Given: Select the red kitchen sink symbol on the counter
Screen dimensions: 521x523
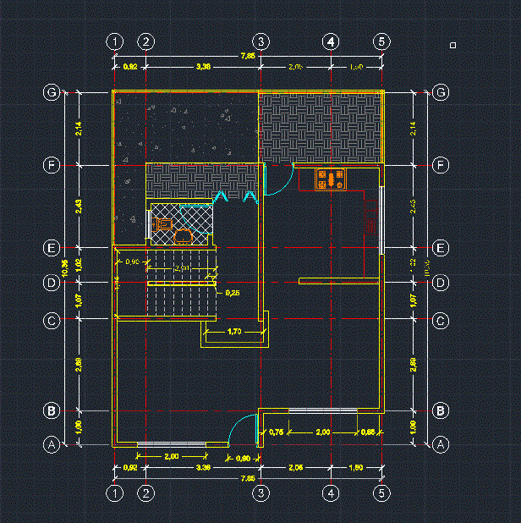Looking at the screenshot, I should (x=370, y=217).
